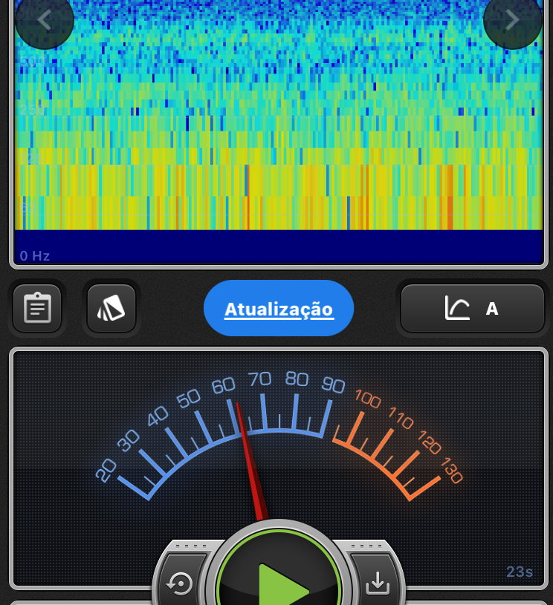Viewport: 553px width, 605px height.
Task: Click the Atualização button
Action: [x=279, y=308]
